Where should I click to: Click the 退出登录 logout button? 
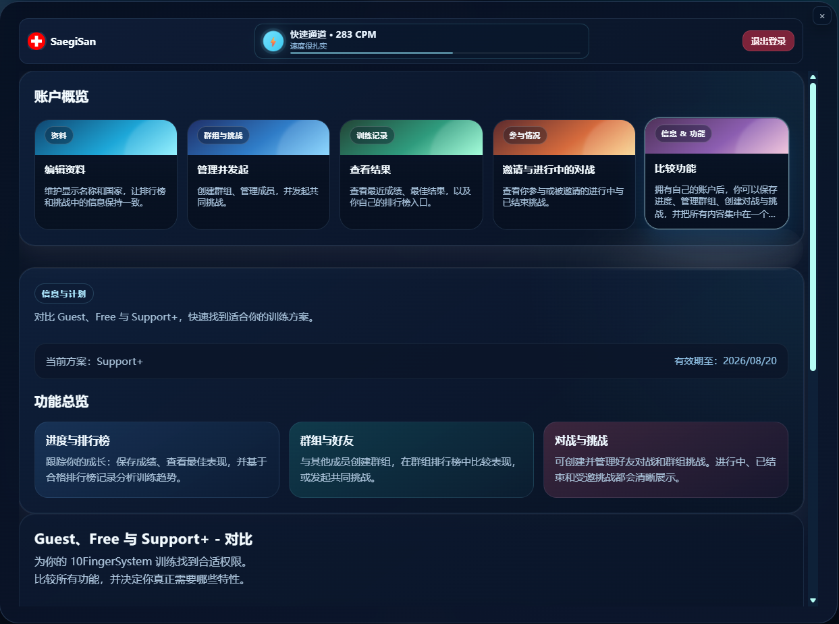768,41
